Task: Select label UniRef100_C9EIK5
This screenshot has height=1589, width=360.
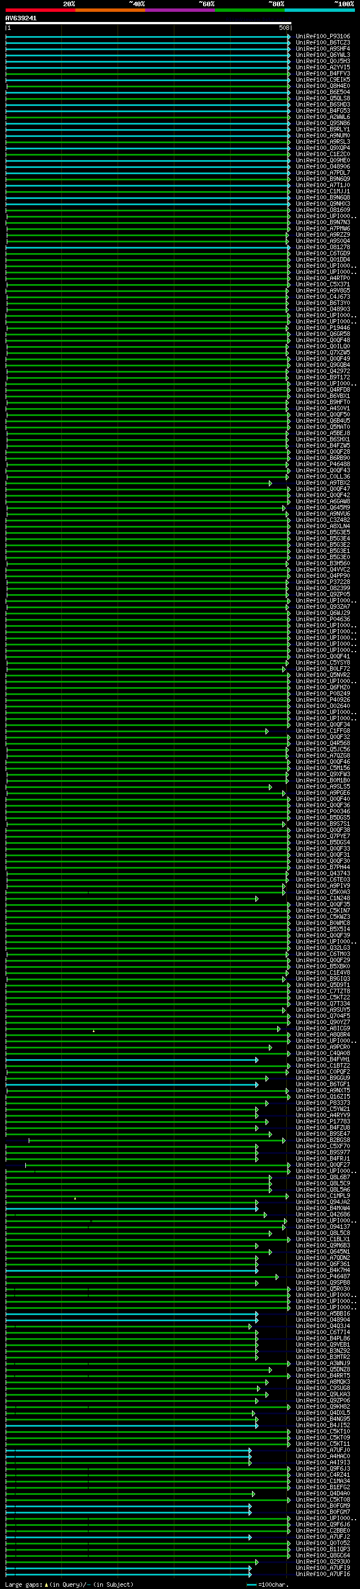Action: tap(323, 79)
